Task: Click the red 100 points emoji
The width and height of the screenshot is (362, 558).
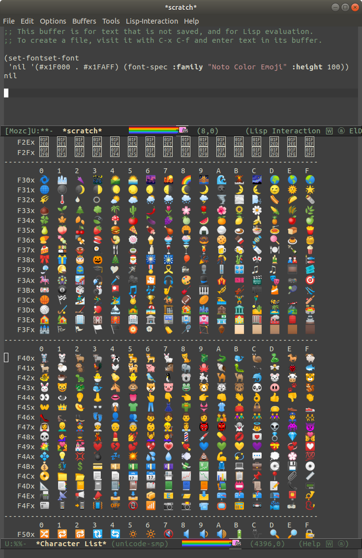Action: tap(310, 456)
